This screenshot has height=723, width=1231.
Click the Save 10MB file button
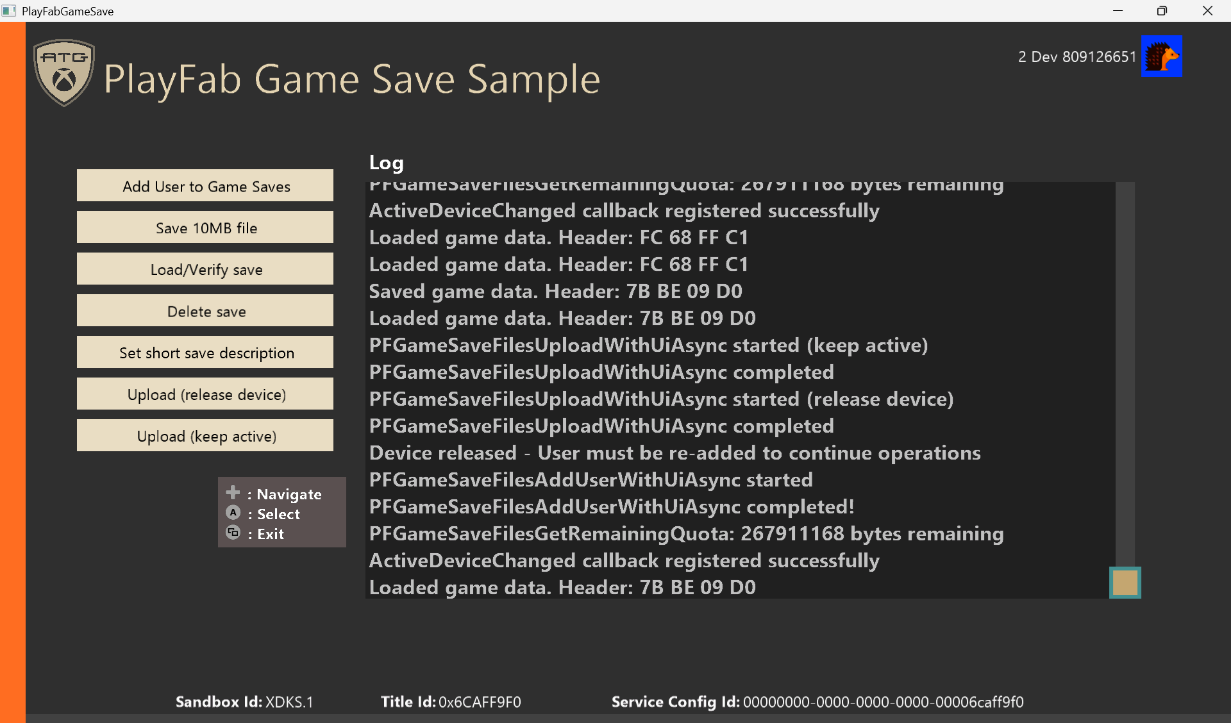pos(205,228)
